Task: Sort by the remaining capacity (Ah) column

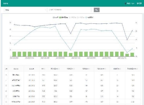Action: tap(59, 69)
